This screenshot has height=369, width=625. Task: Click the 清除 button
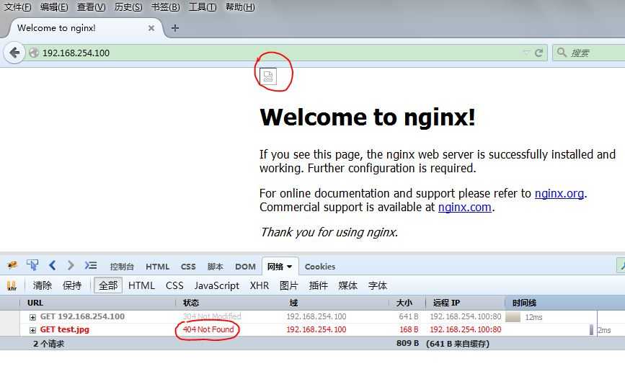click(x=43, y=285)
